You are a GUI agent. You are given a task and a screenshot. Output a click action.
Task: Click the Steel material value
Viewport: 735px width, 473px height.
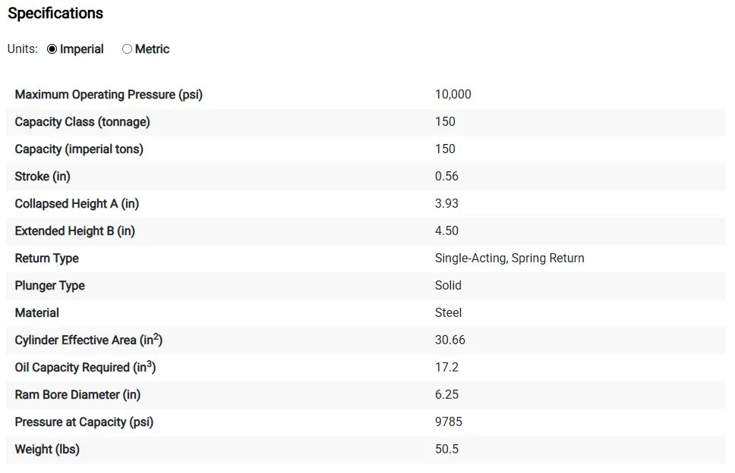448,313
